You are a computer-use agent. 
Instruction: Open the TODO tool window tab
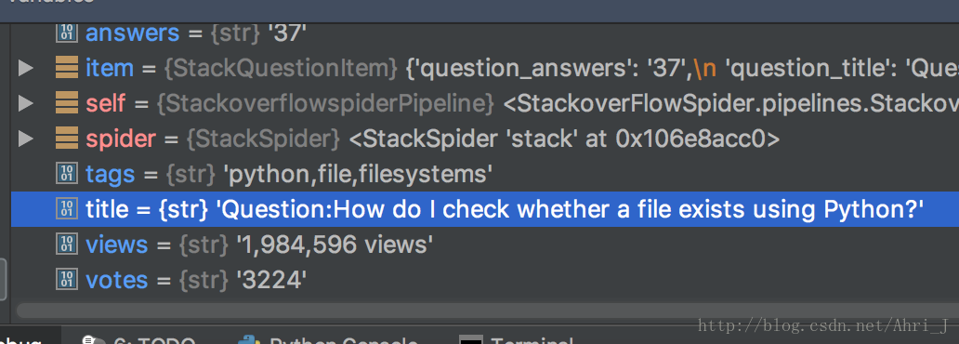[x=138, y=338]
